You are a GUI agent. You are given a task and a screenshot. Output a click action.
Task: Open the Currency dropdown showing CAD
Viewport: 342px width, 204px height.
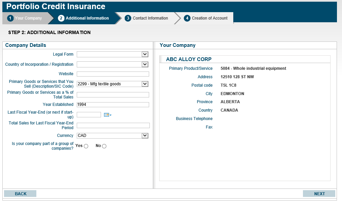112,136
